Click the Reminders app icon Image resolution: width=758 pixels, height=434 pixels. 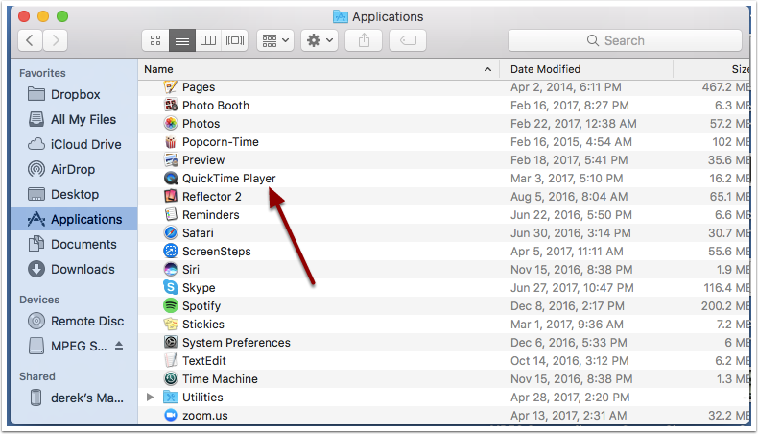tap(171, 214)
